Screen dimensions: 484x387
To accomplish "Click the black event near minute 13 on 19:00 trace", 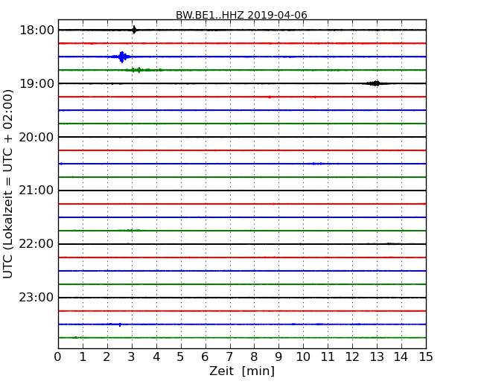I will click(x=376, y=83).
